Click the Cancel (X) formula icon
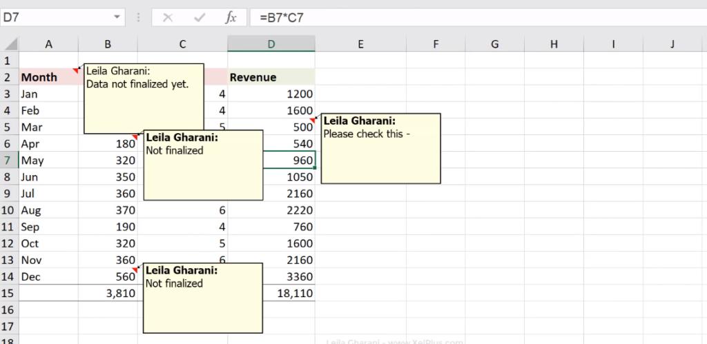Image resolution: width=707 pixels, height=344 pixels. point(168,17)
